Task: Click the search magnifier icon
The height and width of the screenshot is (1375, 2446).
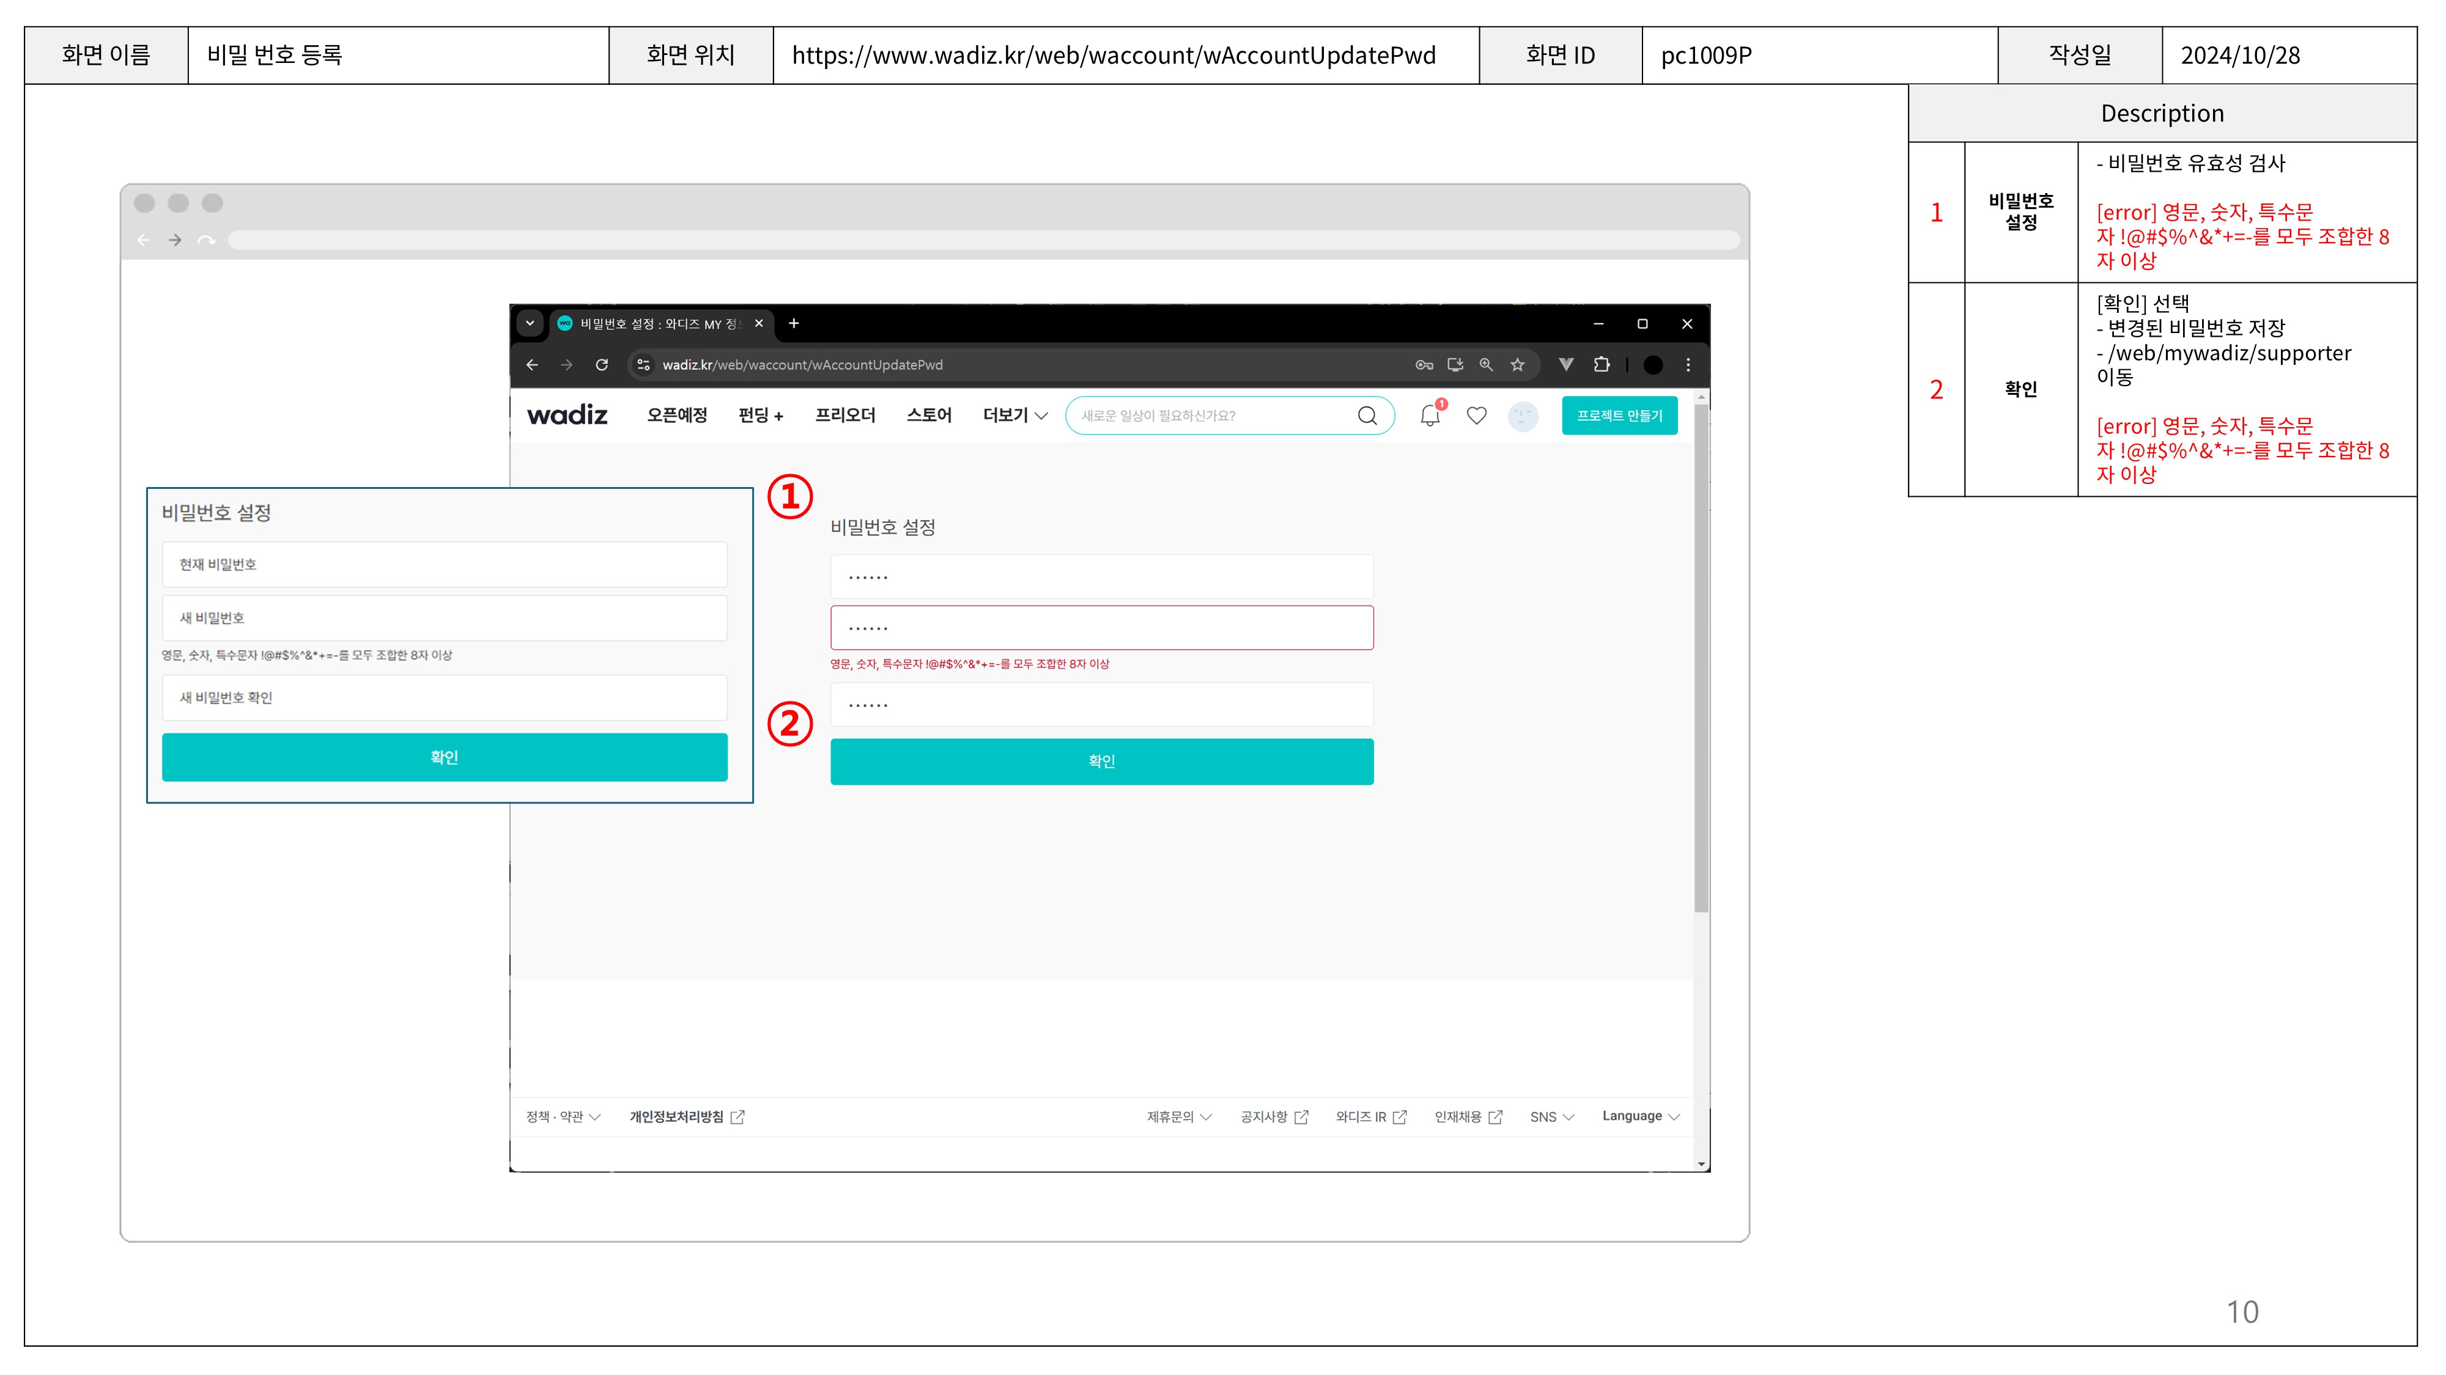Action: point(1367,416)
